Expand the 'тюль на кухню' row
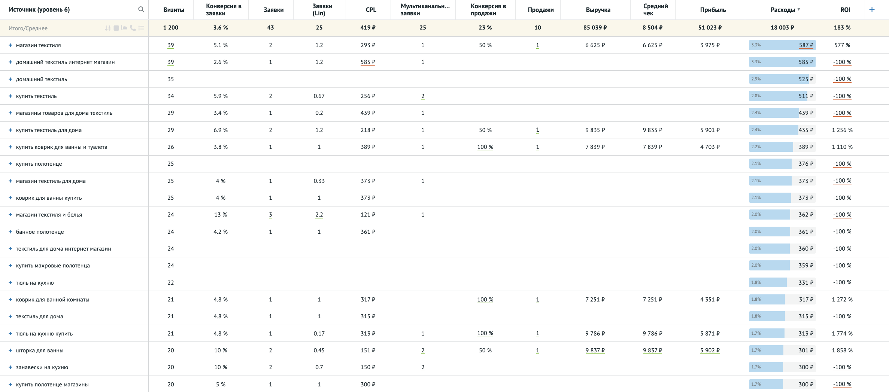The image size is (889, 392). point(10,283)
